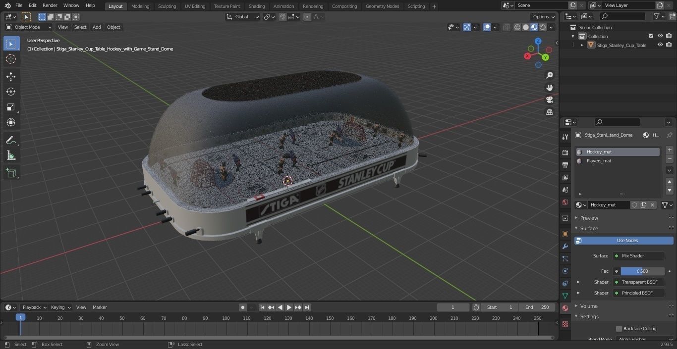The height and width of the screenshot is (349, 677).
Task: Click the Blender logo menu icon
Action: click(7, 5)
